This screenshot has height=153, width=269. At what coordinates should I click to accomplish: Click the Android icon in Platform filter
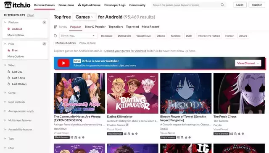pos(9,29)
